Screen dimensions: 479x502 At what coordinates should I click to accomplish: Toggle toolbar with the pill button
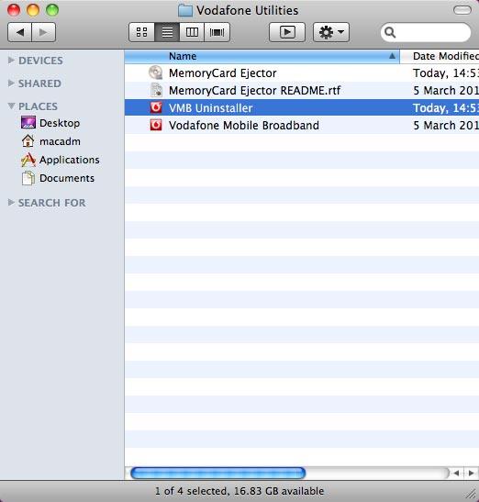[462, 10]
